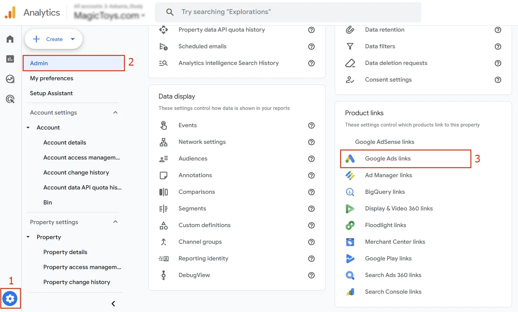Click the Home icon in left rail
The image size is (518, 312).
10,39
